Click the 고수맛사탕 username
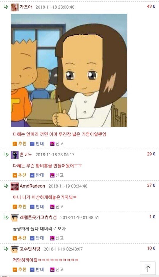 click(30, 249)
